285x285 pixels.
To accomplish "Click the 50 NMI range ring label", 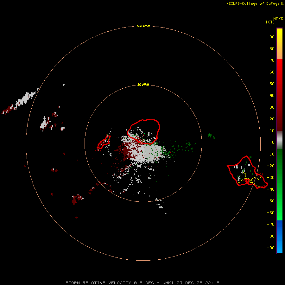I will click(x=143, y=85).
